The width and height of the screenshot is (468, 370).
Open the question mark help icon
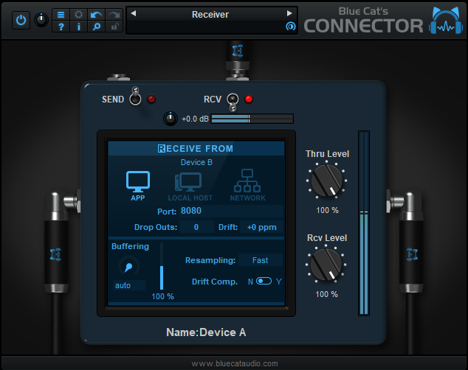click(x=61, y=27)
